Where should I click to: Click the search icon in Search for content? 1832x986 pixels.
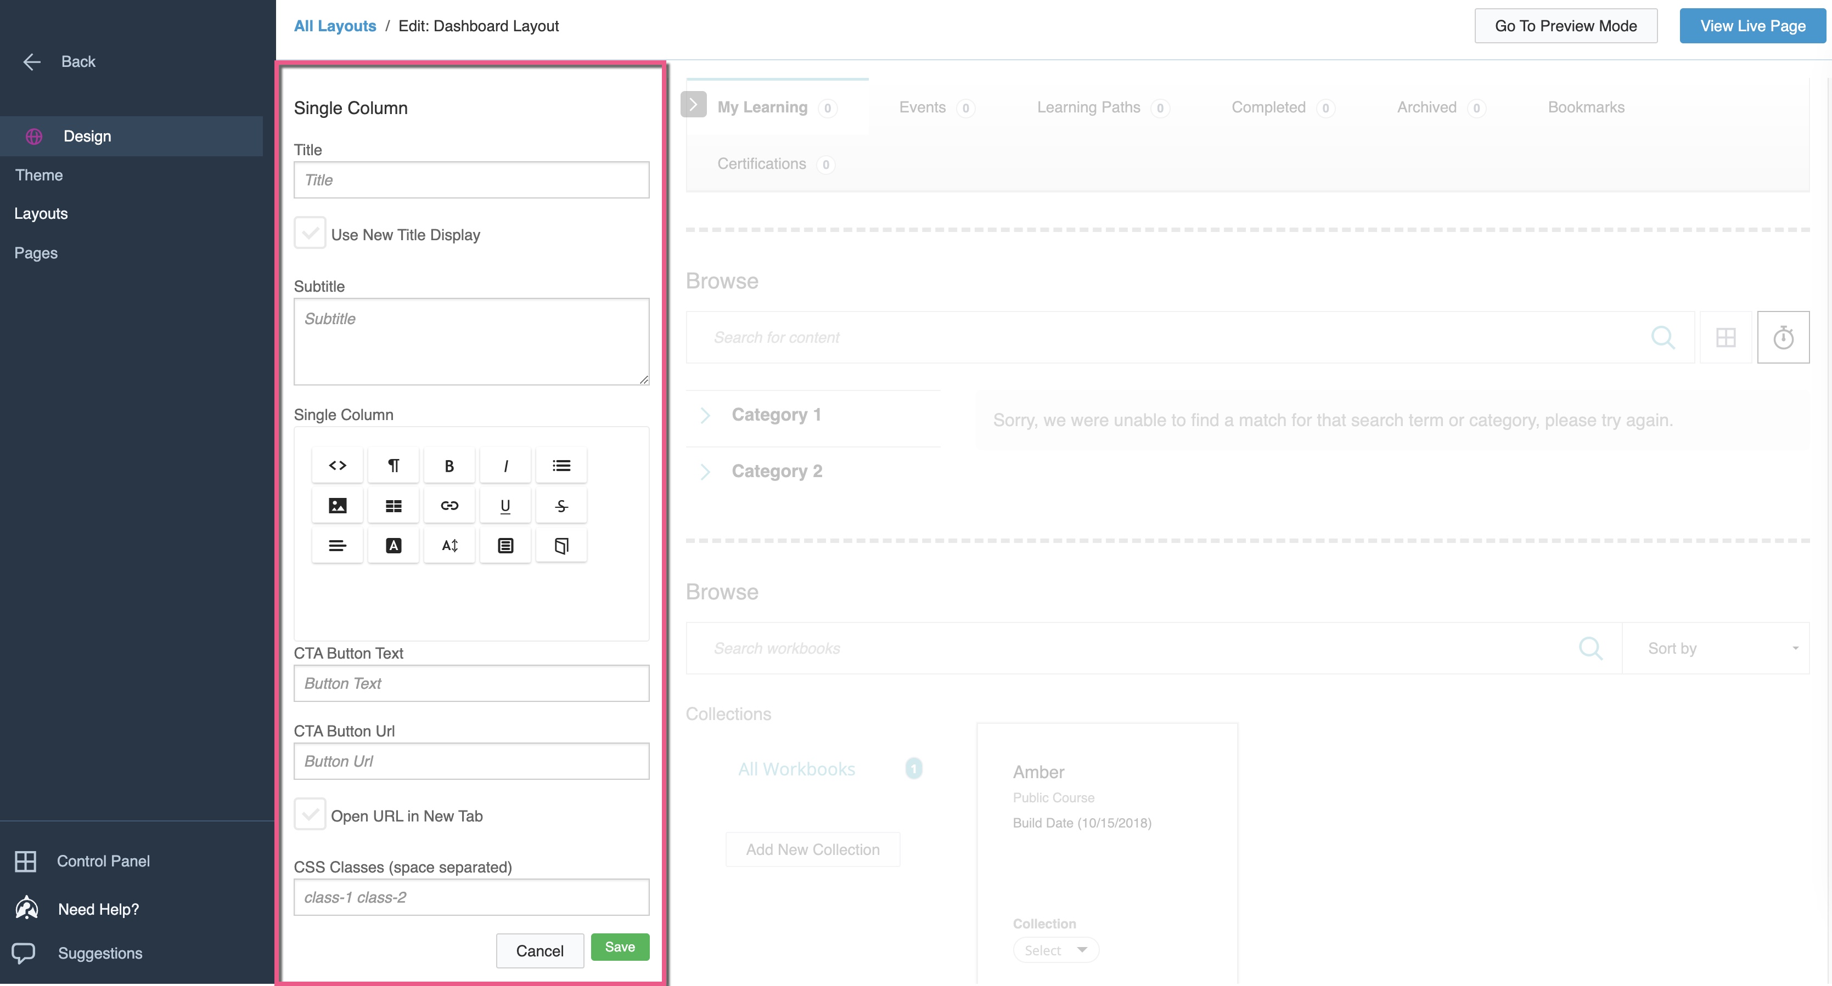point(1663,337)
